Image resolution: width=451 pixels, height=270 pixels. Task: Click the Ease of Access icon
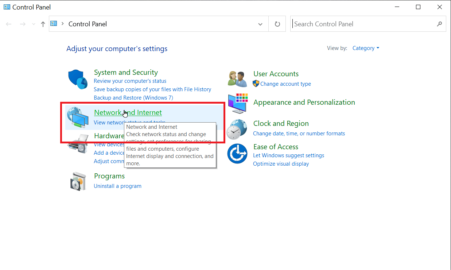(x=237, y=154)
